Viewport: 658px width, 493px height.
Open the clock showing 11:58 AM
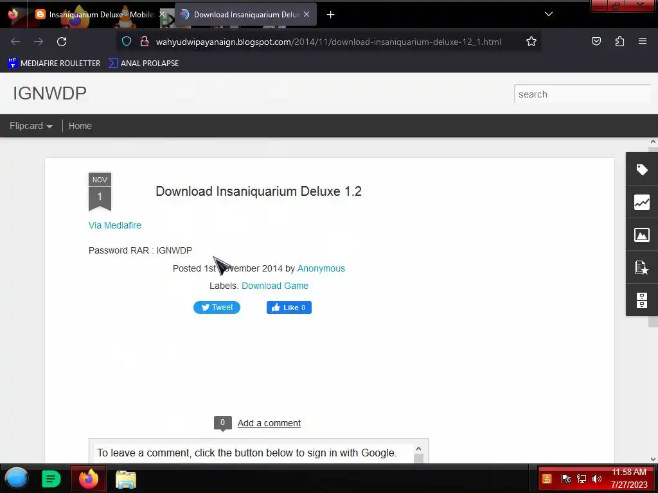coord(628,478)
